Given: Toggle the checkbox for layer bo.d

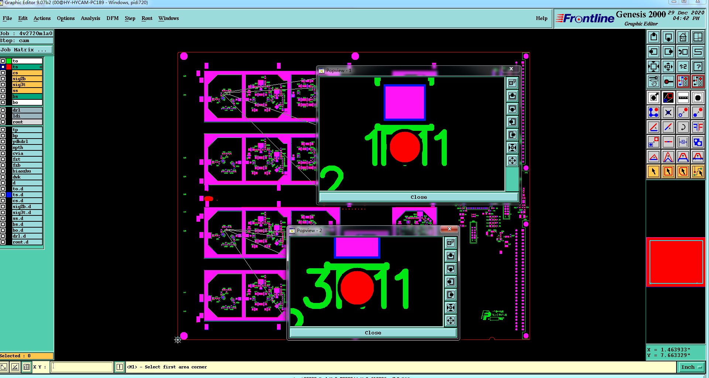Looking at the screenshot, I should point(3,230).
